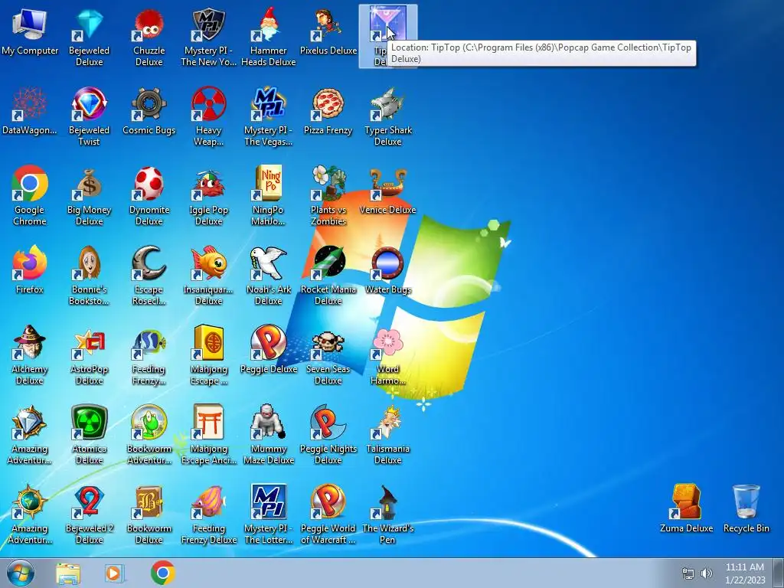Select the Pizza Frenzy shortcut
784x588 pixels.
point(328,112)
